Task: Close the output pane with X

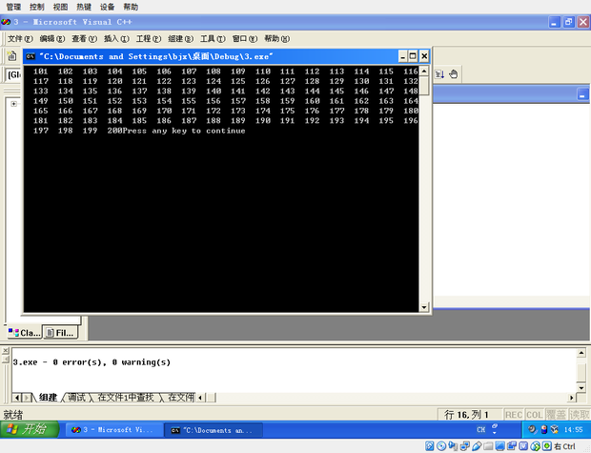Action: tap(6, 351)
